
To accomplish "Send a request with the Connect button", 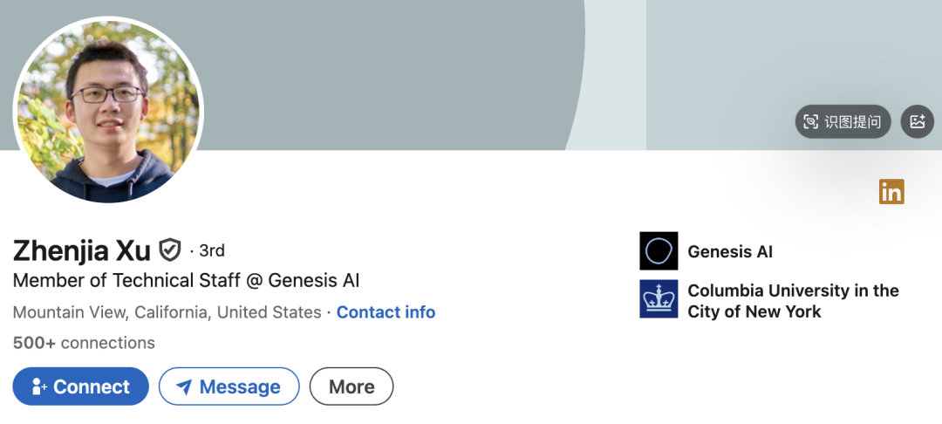I will tap(80, 386).
